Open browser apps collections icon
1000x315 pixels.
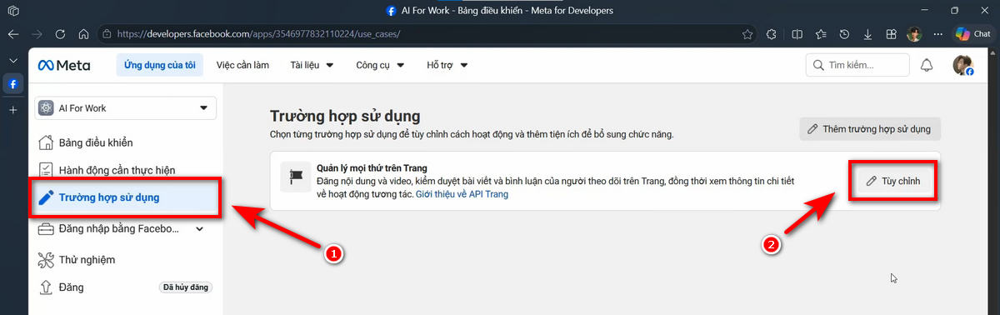point(892,34)
